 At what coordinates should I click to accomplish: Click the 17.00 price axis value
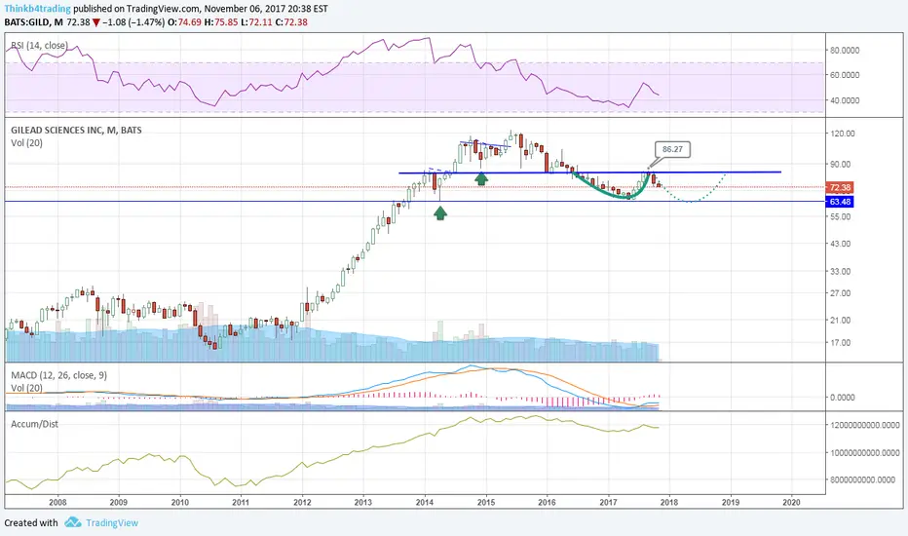pyautogui.click(x=840, y=342)
